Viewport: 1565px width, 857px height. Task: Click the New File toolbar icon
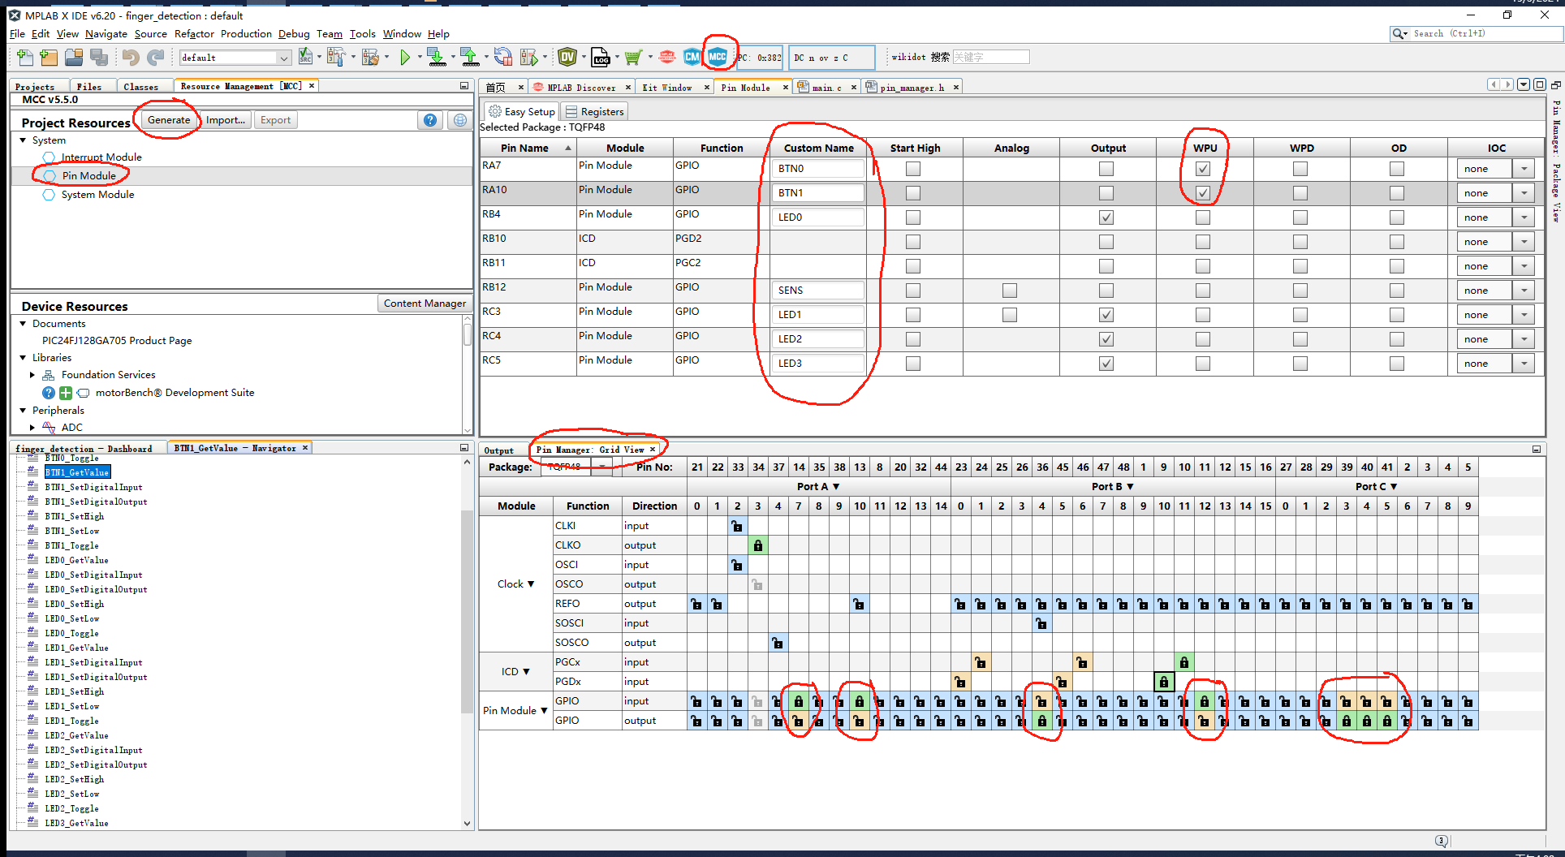pos(25,57)
